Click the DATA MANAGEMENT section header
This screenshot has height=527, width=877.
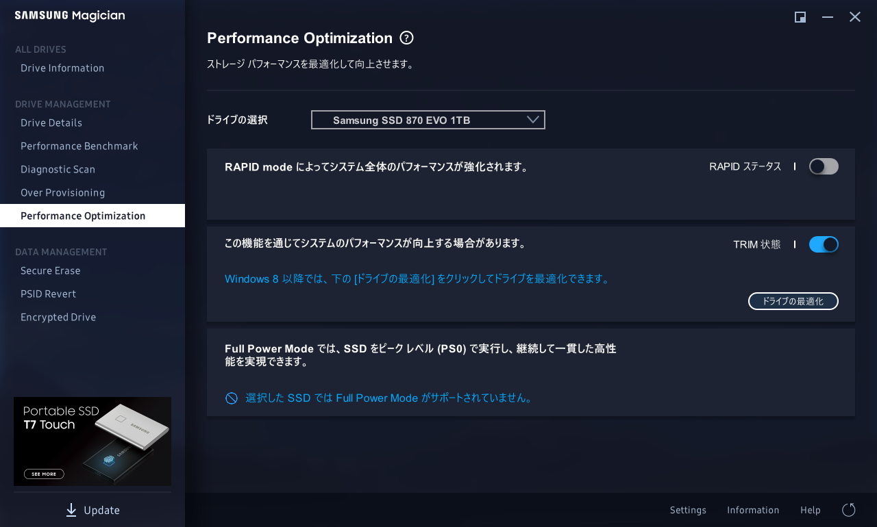coord(61,252)
